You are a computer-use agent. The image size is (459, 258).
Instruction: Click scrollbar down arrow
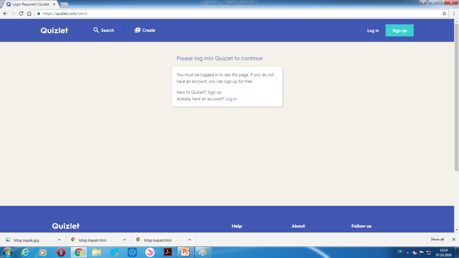pyautogui.click(x=456, y=230)
